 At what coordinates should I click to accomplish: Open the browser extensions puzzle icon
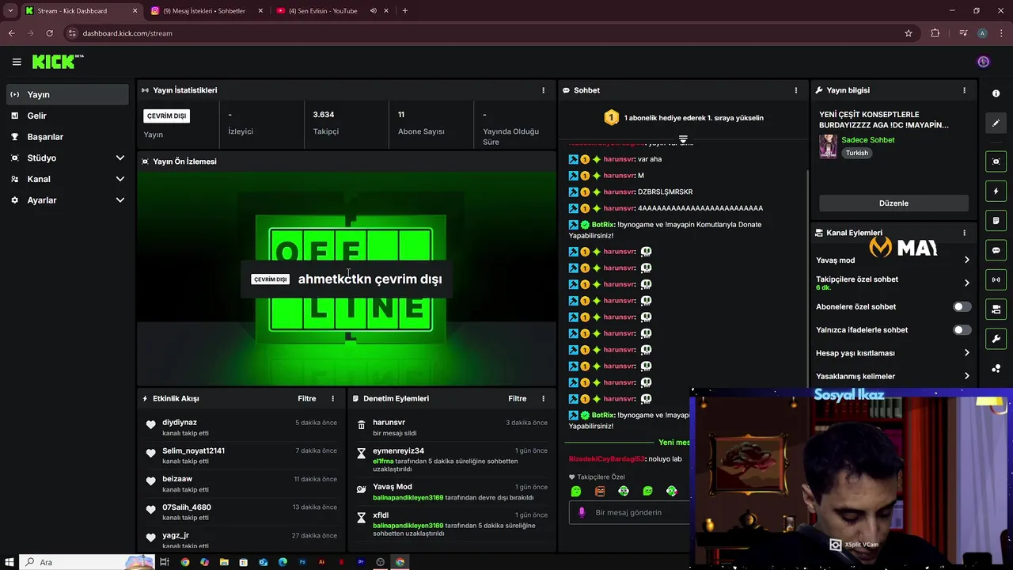[935, 33]
